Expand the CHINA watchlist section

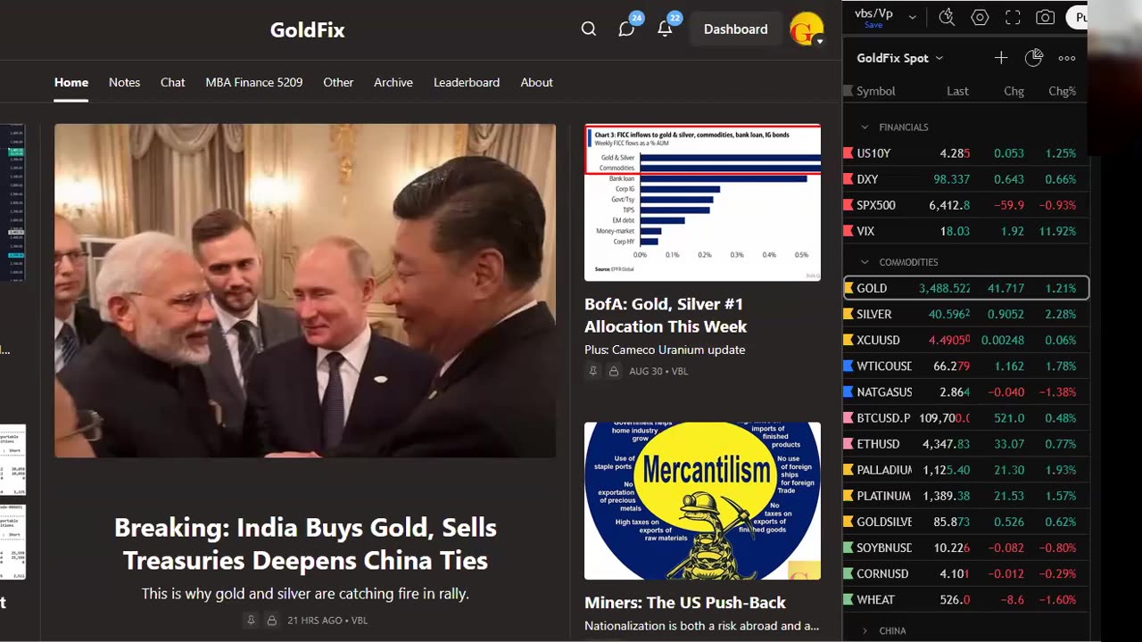865,630
